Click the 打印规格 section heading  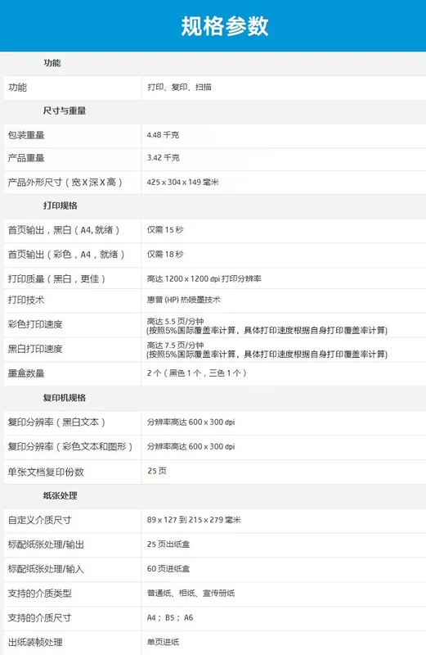click(60, 206)
